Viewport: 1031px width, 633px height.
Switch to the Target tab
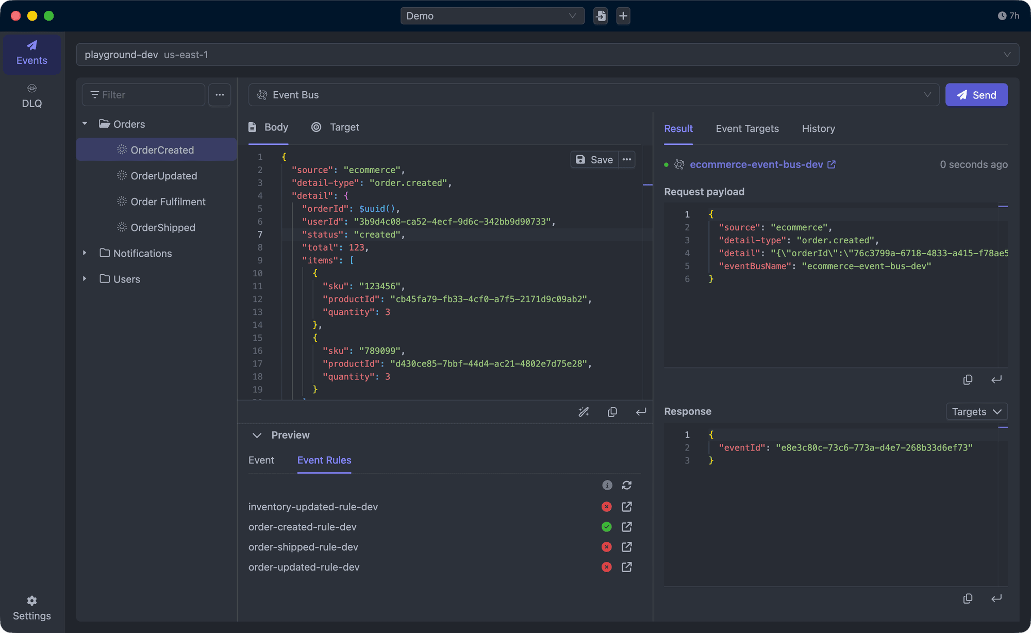coord(335,127)
